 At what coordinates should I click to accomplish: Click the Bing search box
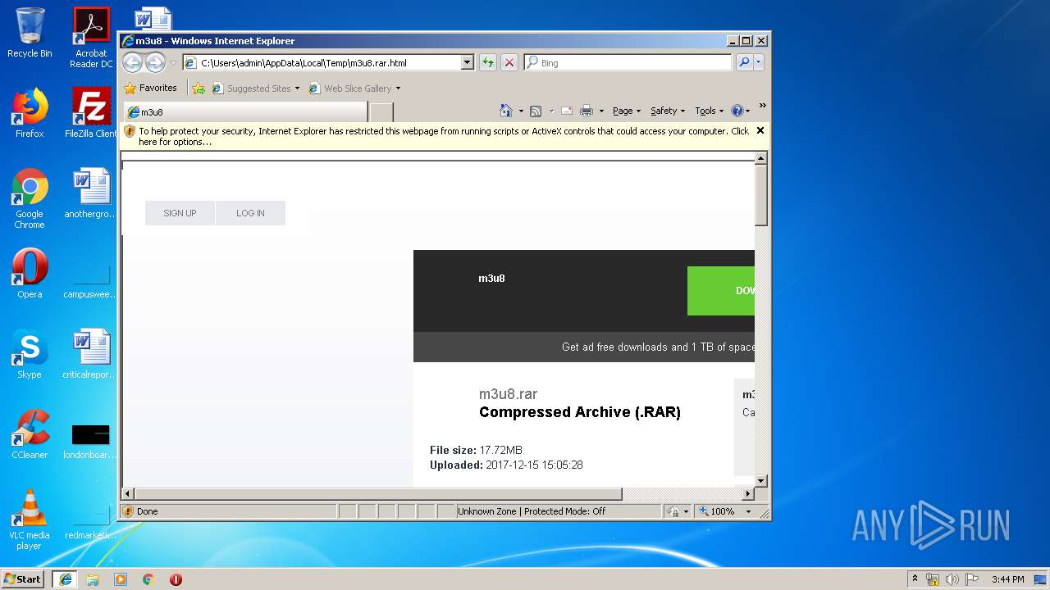click(x=628, y=62)
